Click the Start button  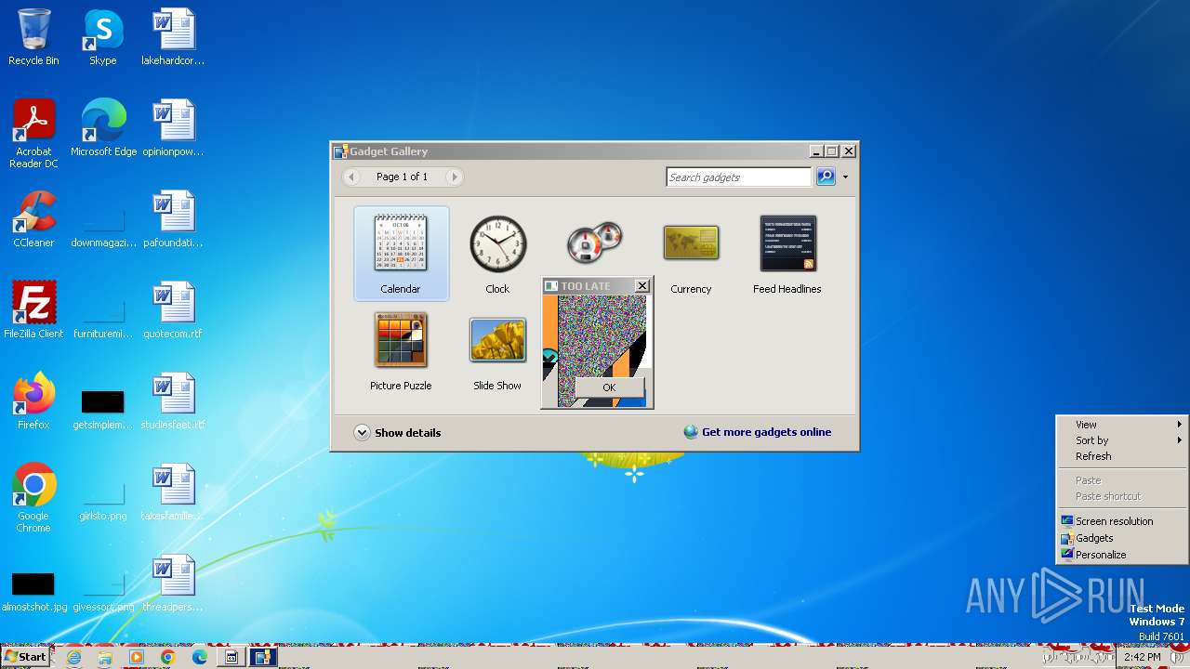[26, 657]
